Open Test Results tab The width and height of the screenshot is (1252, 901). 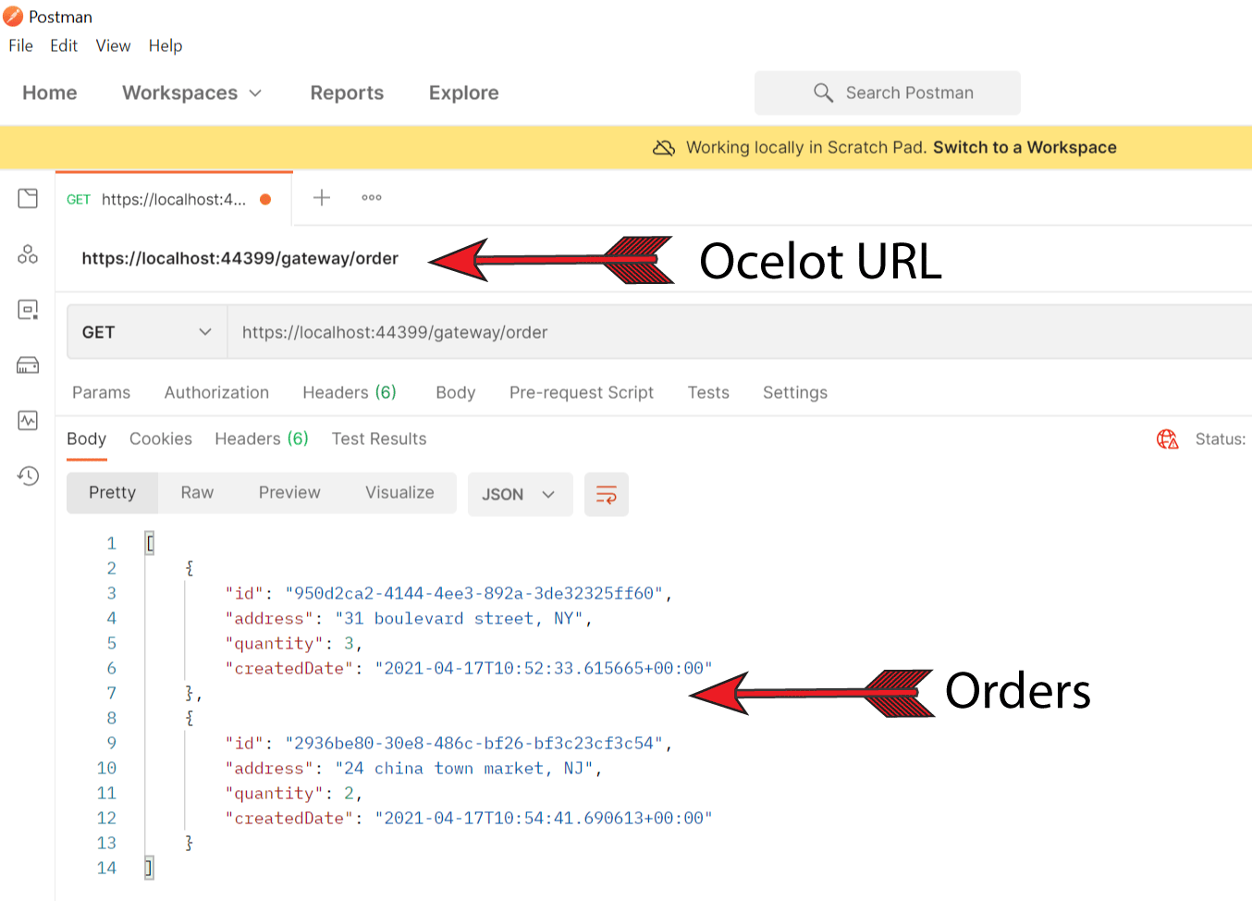[379, 438]
